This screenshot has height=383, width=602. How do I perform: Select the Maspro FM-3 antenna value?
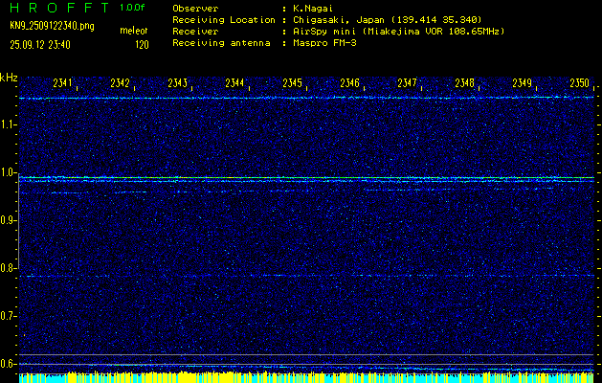tap(323, 43)
